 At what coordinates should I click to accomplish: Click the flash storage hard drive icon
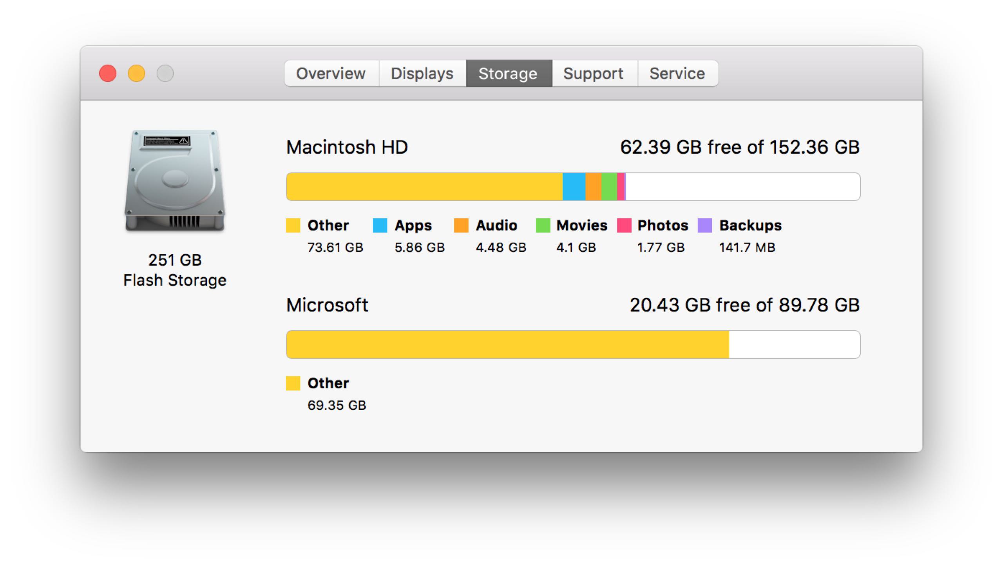click(x=175, y=181)
